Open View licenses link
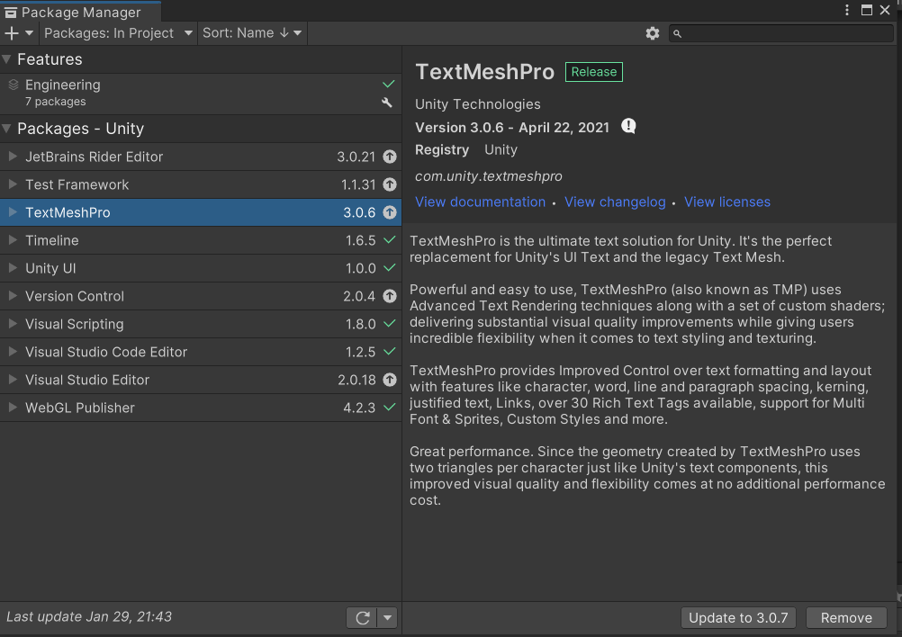Image resolution: width=902 pixels, height=637 pixels. 727,202
